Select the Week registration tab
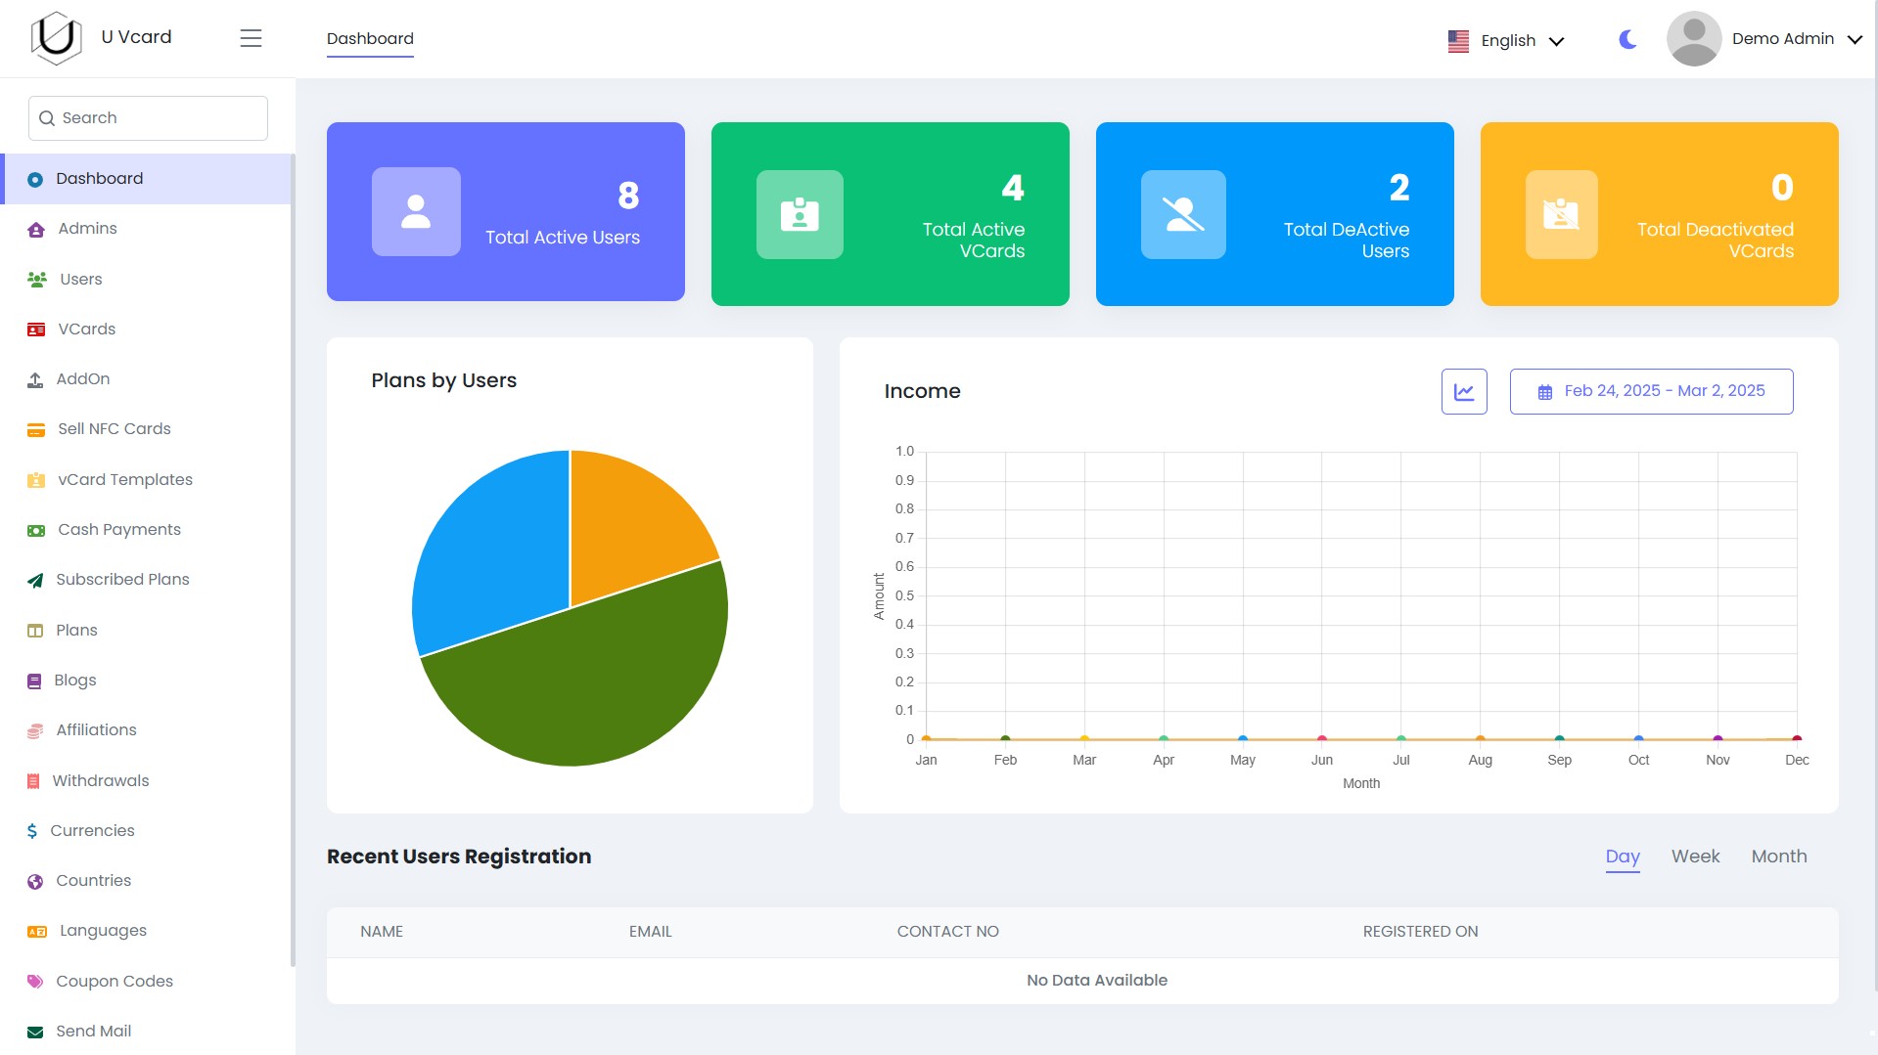Viewport: 1878px width, 1055px height. (1695, 857)
